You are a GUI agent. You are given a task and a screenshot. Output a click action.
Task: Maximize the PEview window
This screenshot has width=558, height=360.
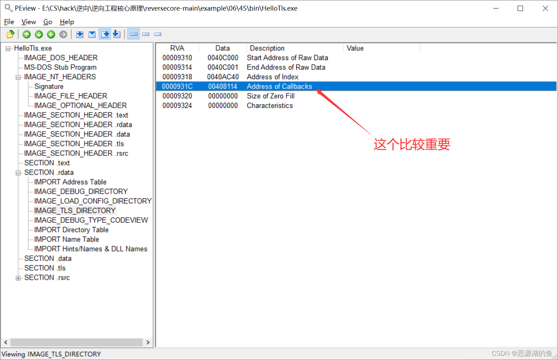tap(520, 8)
